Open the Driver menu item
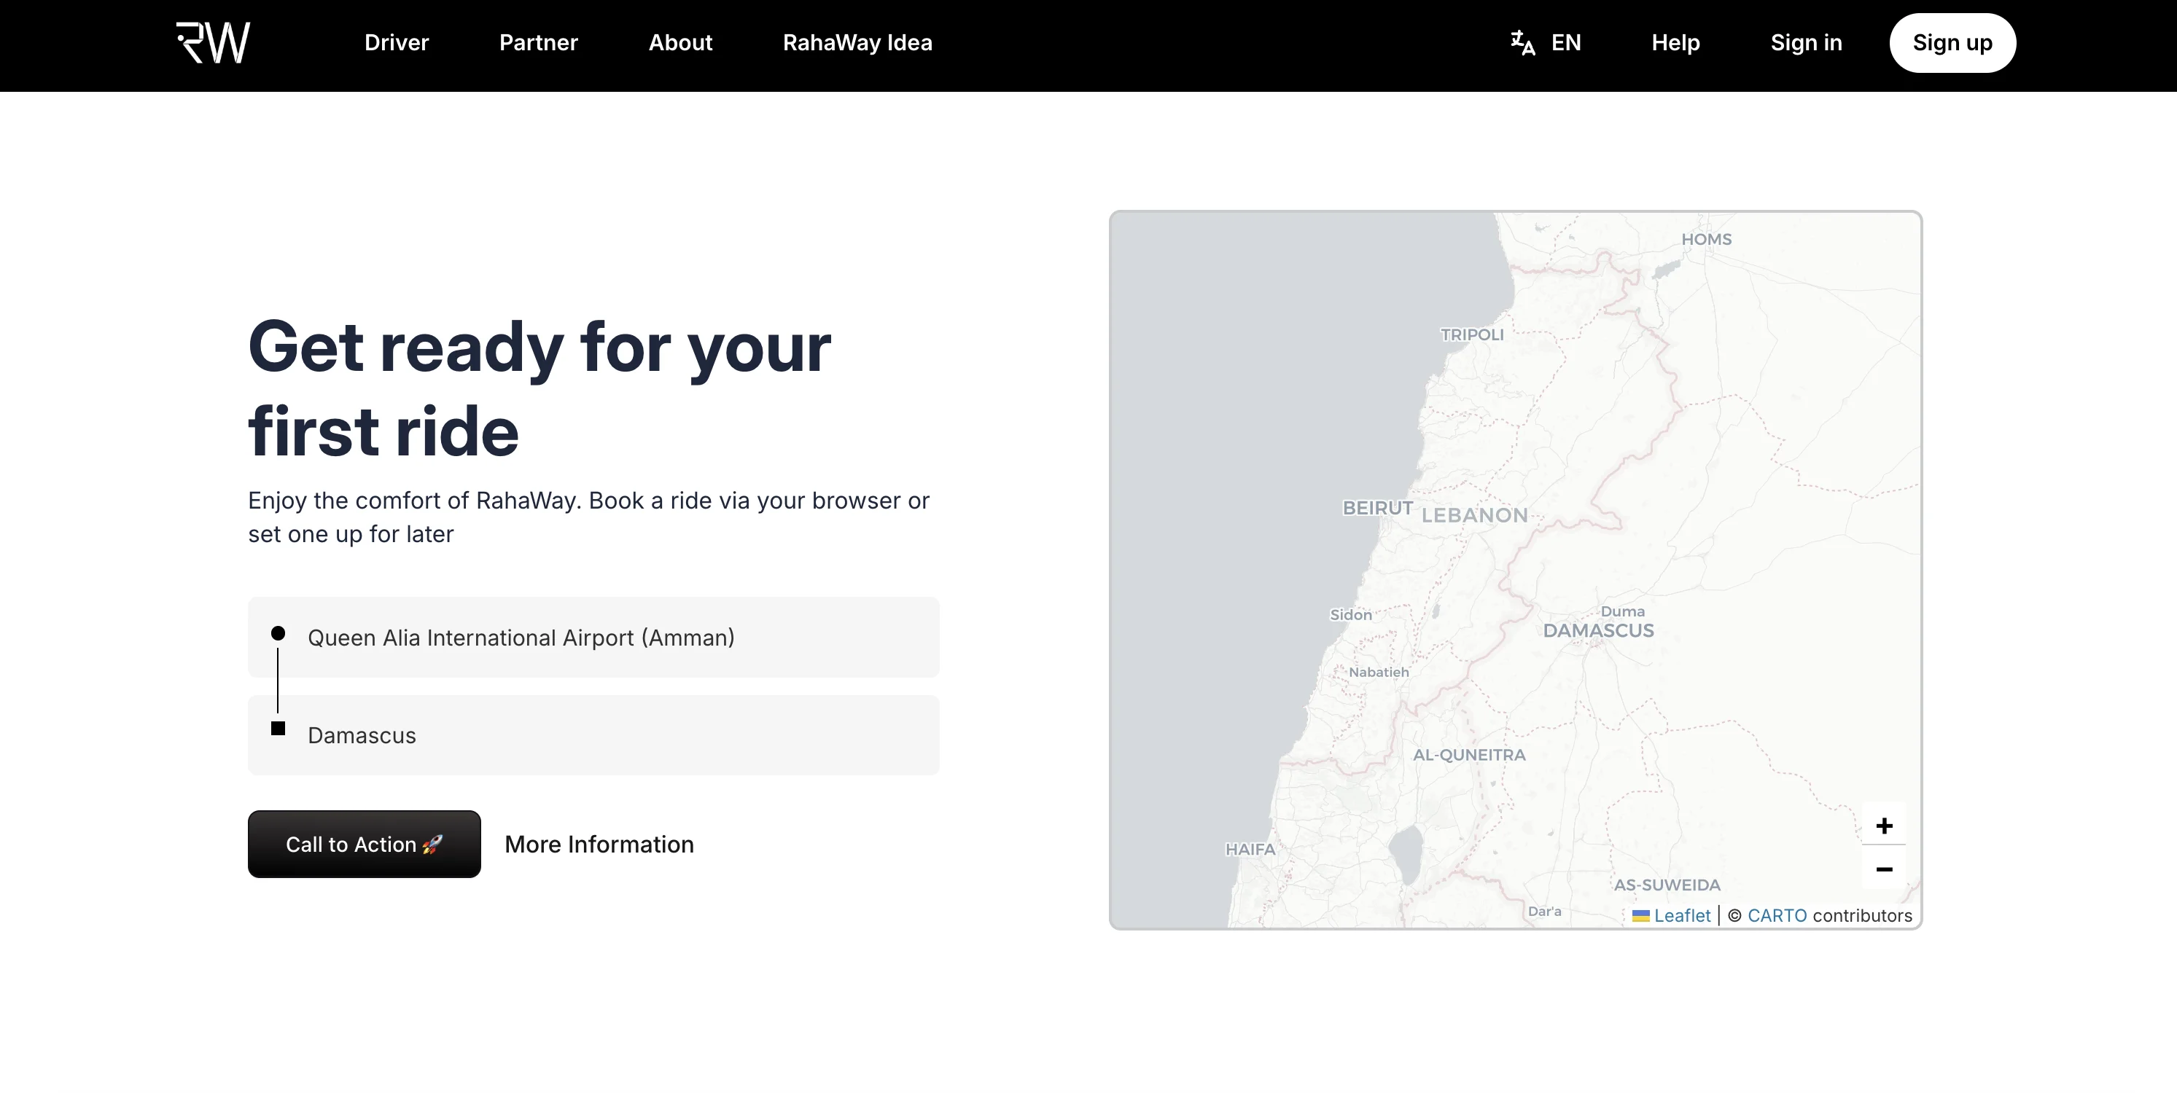The height and width of the screenshot is (1093, 2177). click(397, 42)
